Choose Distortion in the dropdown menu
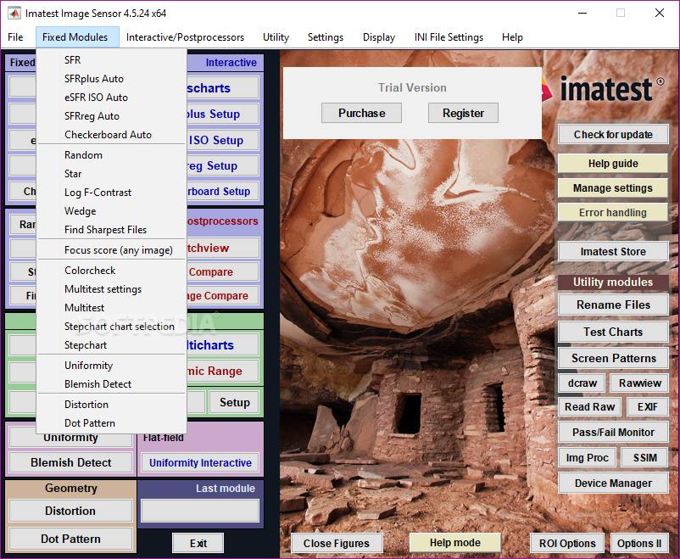 pyautogui.click(x=112, y=405)
